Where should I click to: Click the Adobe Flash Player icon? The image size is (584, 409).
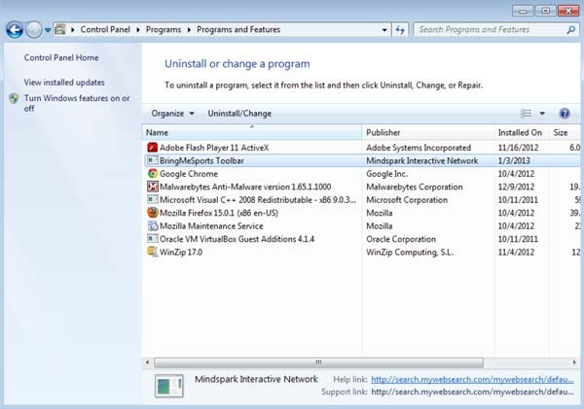pos(153,148)
